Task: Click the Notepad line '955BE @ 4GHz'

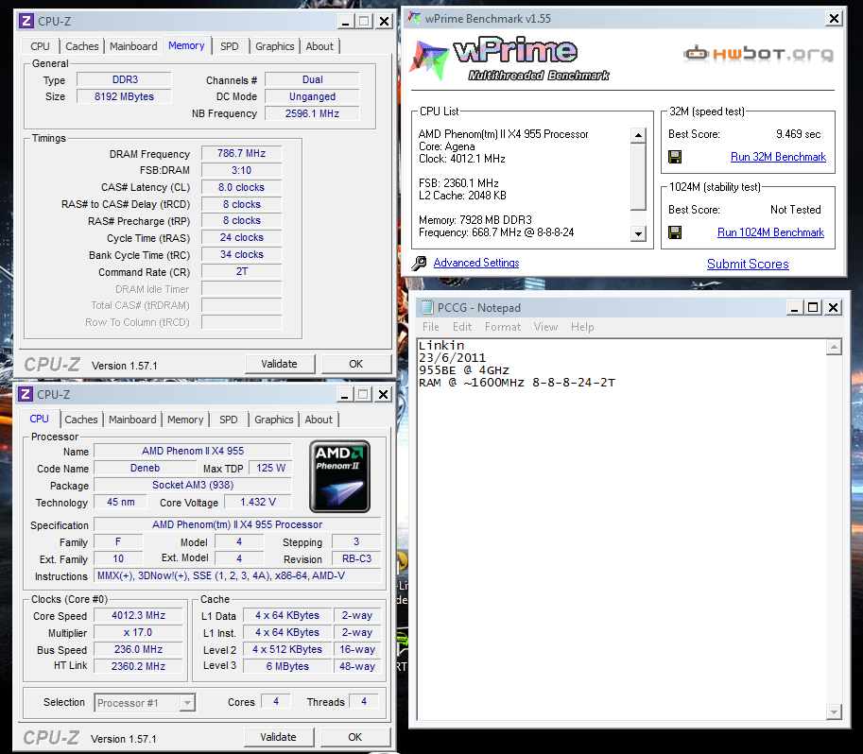Action: click(x=463, y=370)
